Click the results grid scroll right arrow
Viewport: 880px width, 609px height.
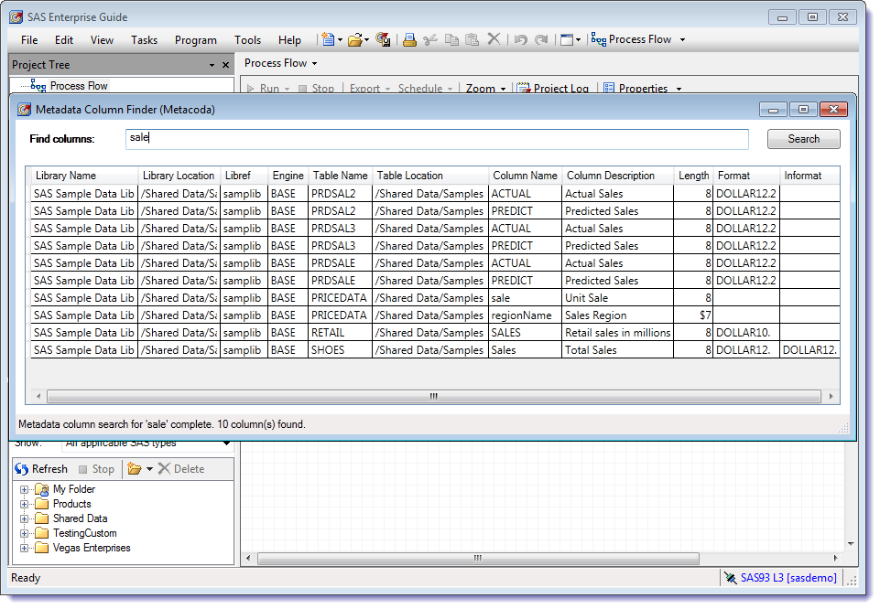pyautogui.click(x=831, y=396)
